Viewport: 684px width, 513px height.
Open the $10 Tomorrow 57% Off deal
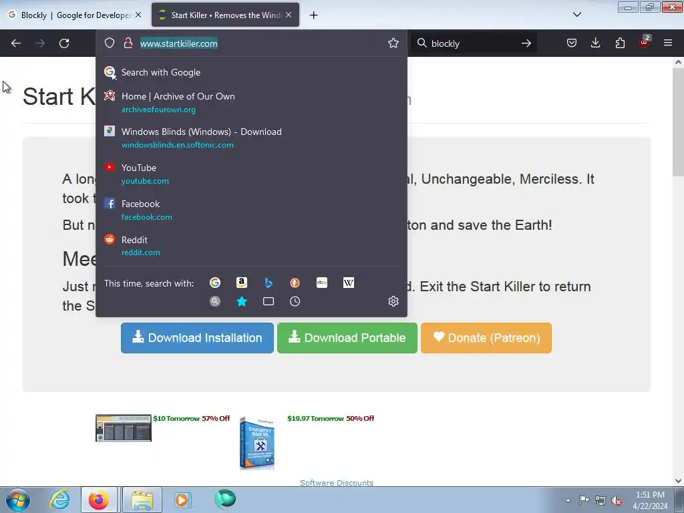click(192, 418)
